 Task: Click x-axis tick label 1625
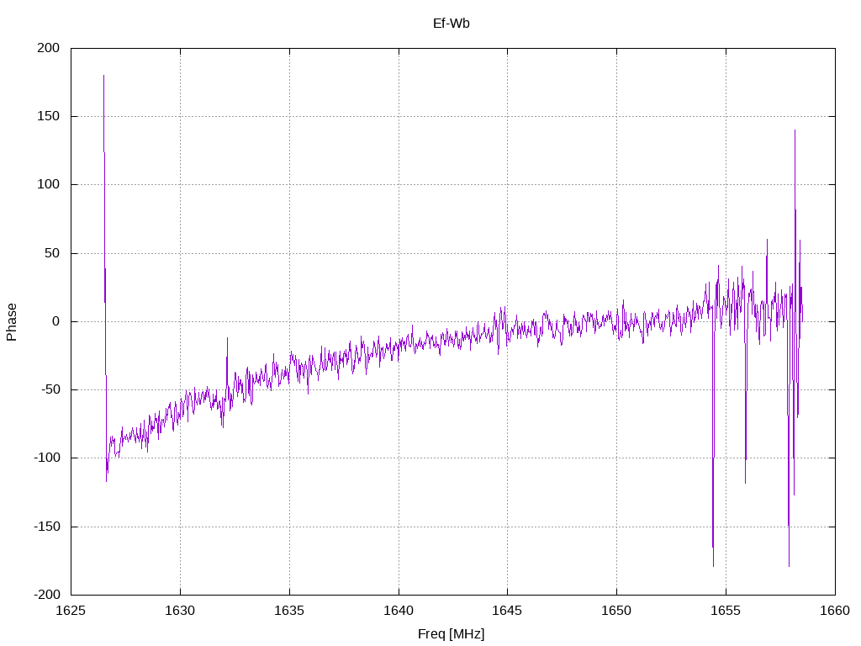pos(71,611)
